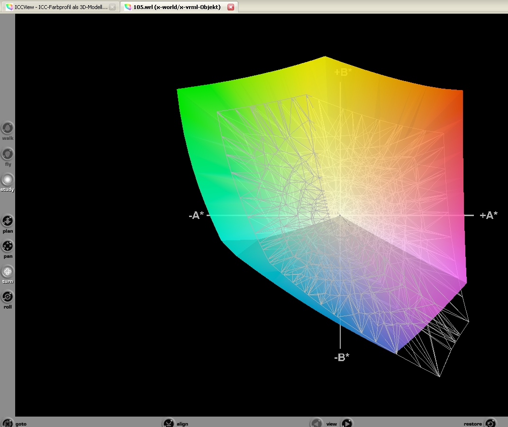Click the -B* axis label
The image size is (508, 427).
[342, 357]
